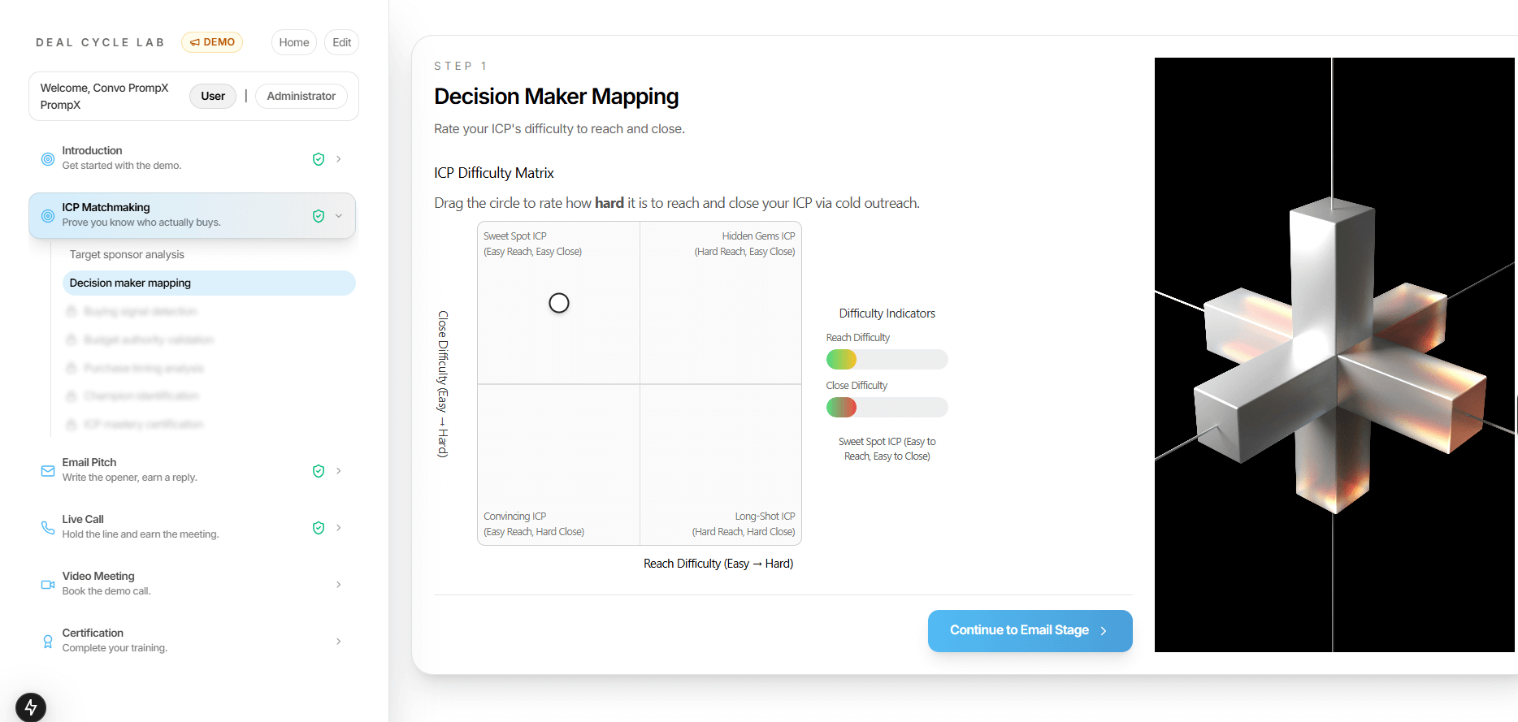Click the lock icon for ICP mastery certification
This screenshot has height=722, width=1518.
tap(72, 424)
